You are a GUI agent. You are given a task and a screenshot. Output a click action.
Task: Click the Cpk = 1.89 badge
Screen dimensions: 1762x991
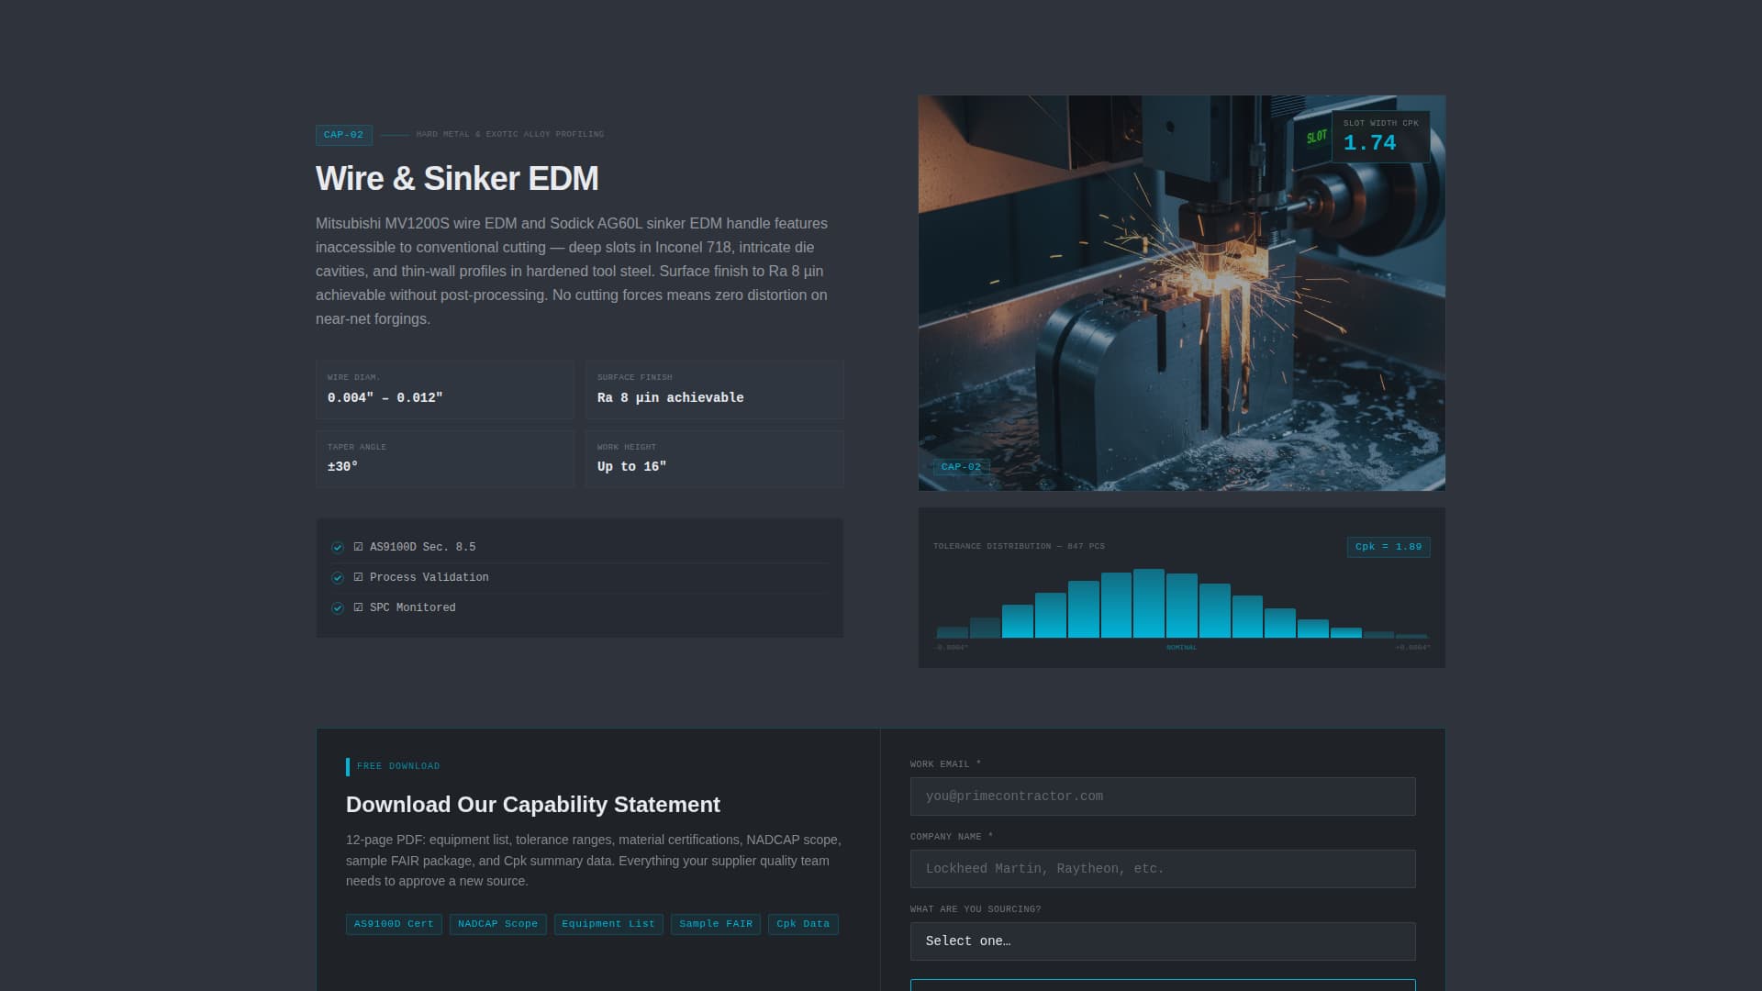(1388, 547)
